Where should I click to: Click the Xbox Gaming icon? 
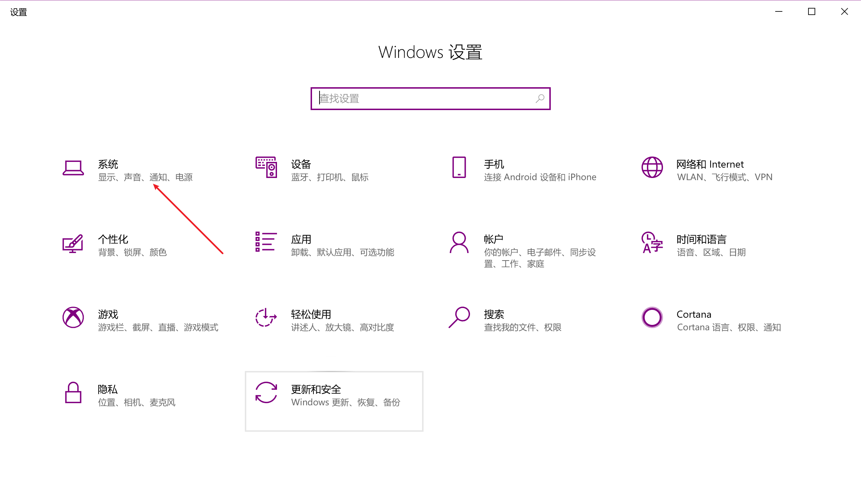pos(73,317)
